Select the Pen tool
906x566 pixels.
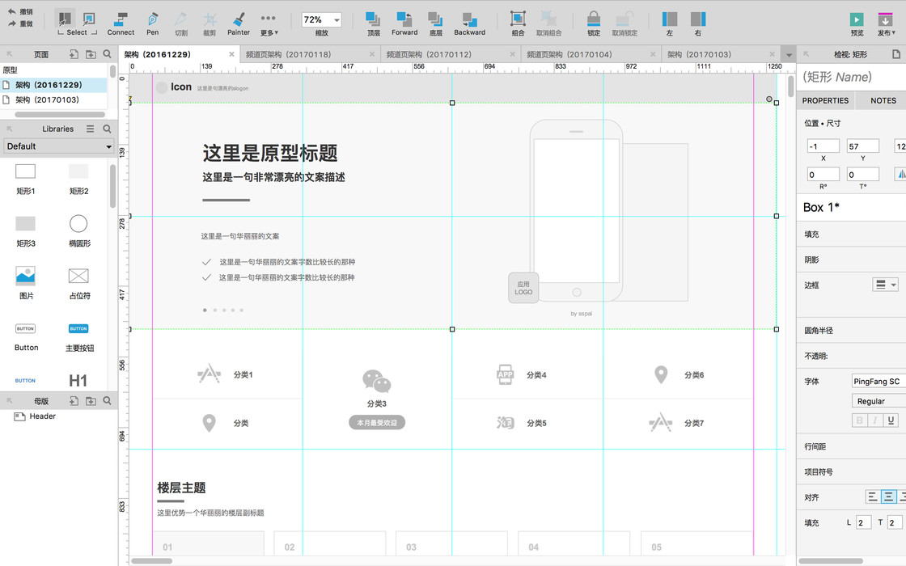153,23
